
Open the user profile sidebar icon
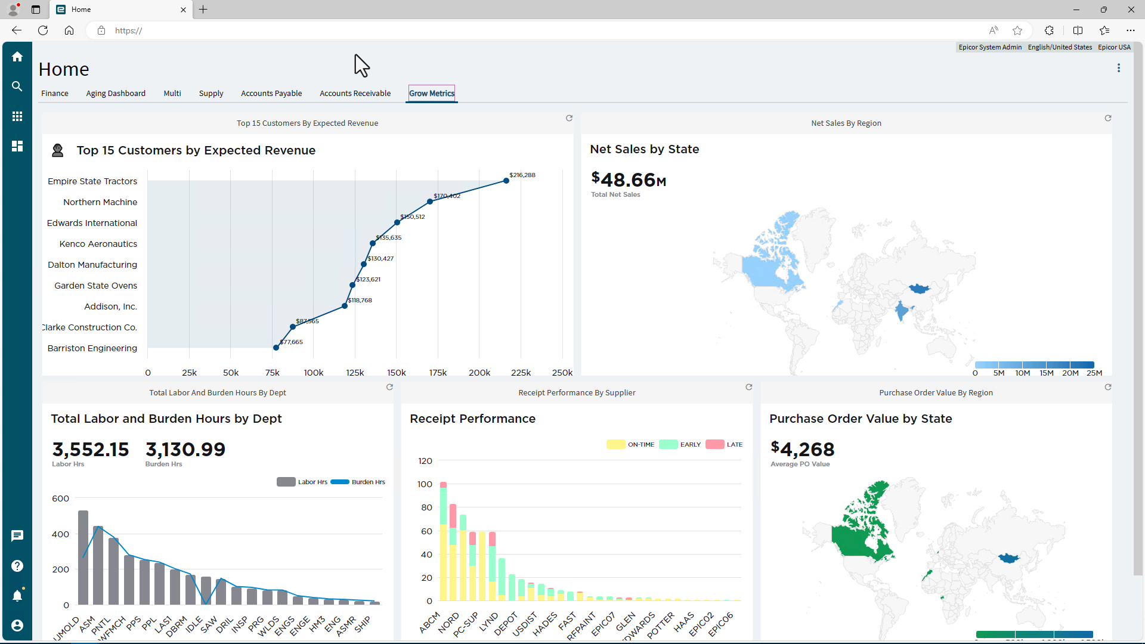coord(17,625)
